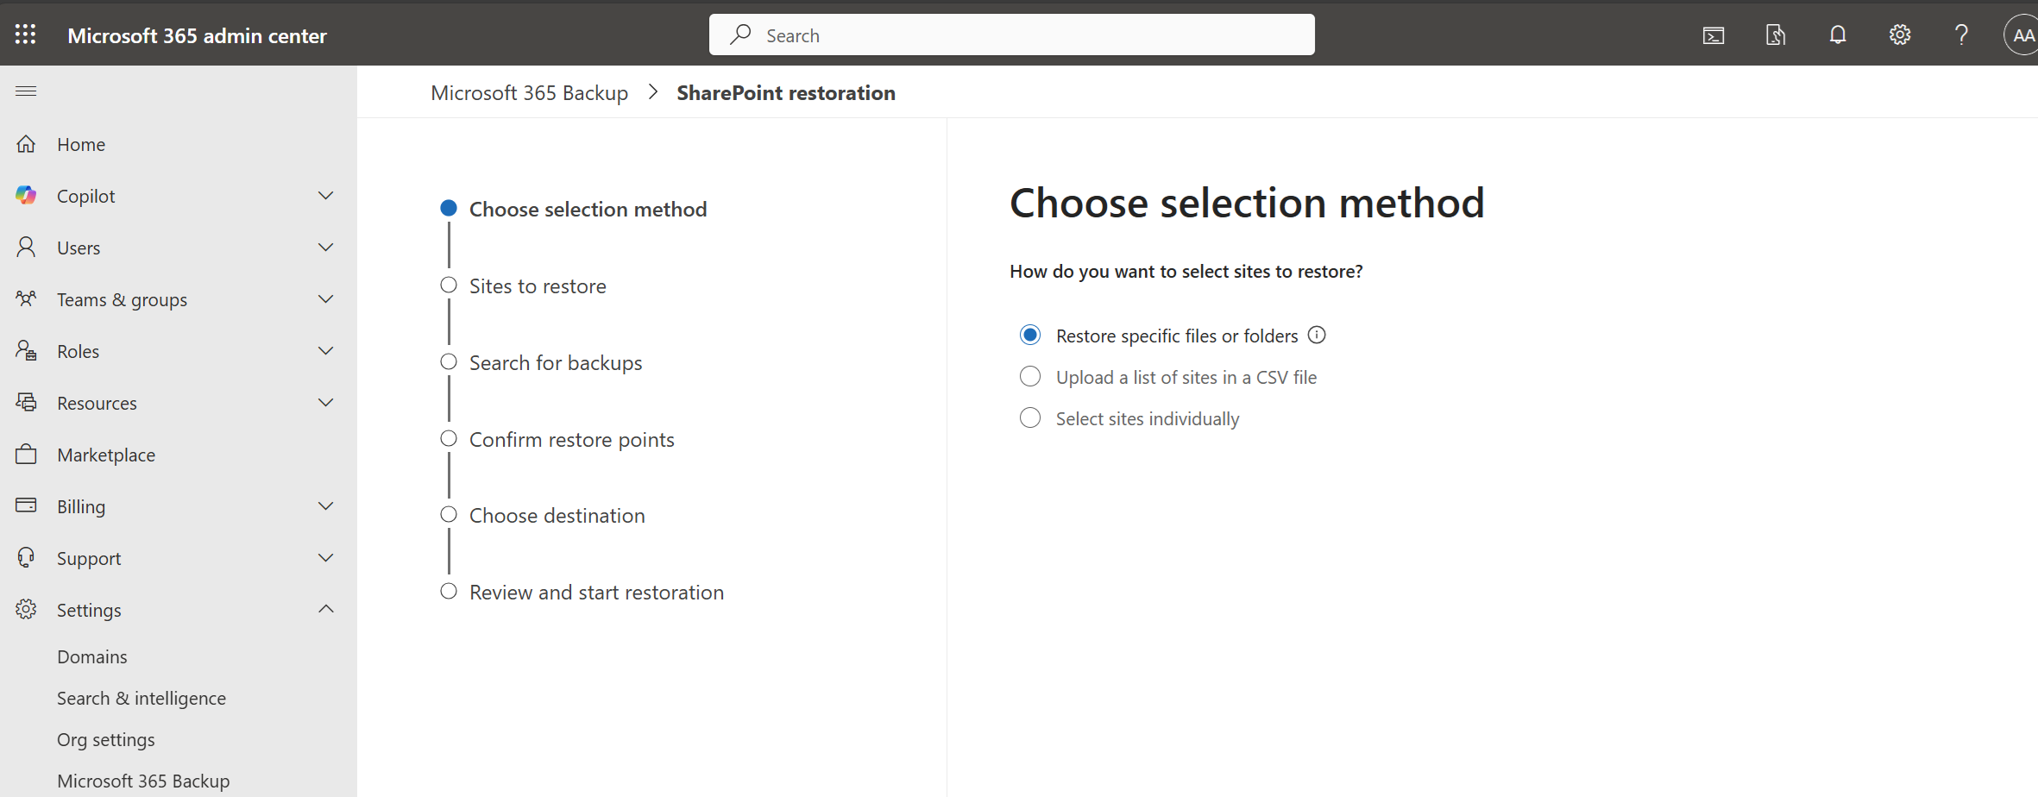This screenshot has width=2038, height=797.
Task: Open help using the question mark icon
Action: click(1962, 35)
